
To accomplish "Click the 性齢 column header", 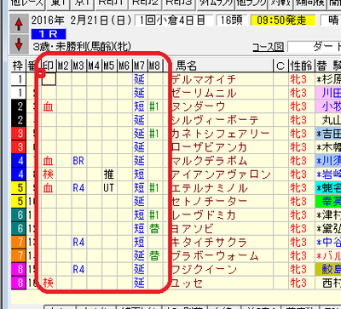I will 302,66.
